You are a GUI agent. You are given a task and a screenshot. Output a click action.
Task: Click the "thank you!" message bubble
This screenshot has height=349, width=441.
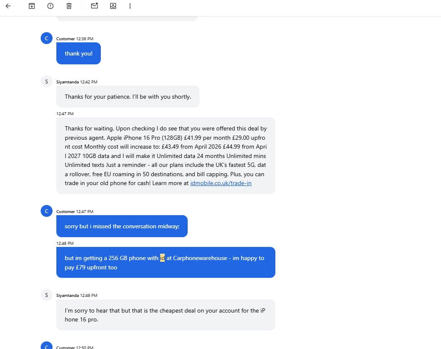click(x=78, y=53)
